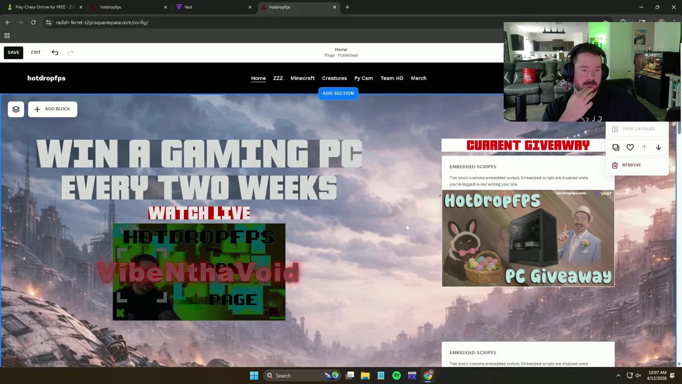Save section with the heart icon
682x384 pixels.
pyautogui.click(x=630, y=147)
